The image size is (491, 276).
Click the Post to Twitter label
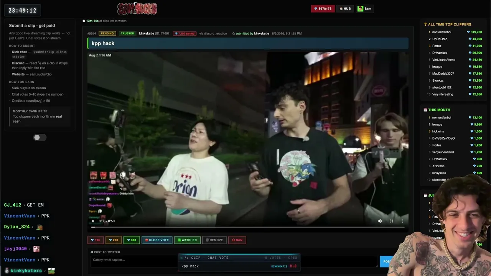pos(105,252)
